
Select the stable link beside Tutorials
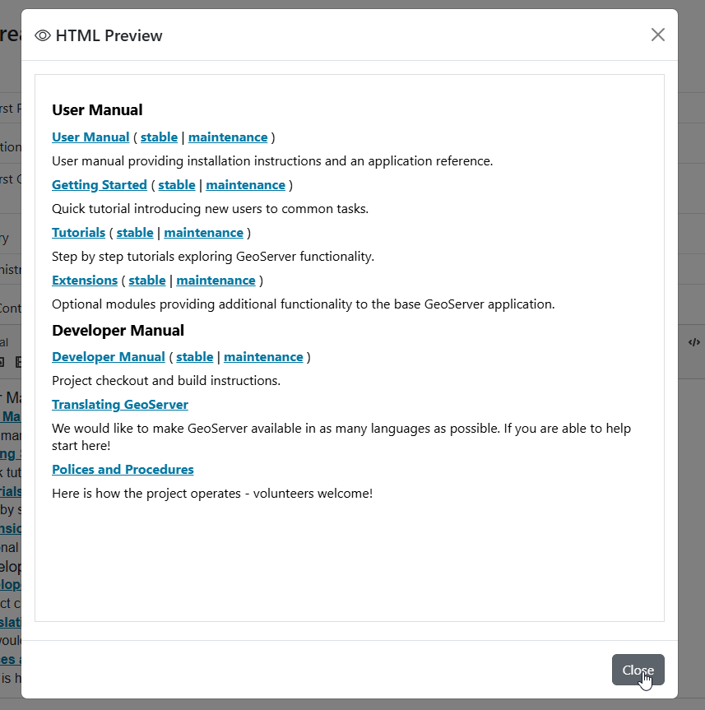point(135,233)
